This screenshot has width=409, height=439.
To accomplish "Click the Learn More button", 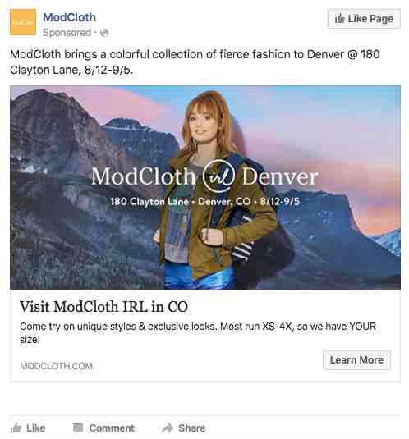I will click(356, 360).
